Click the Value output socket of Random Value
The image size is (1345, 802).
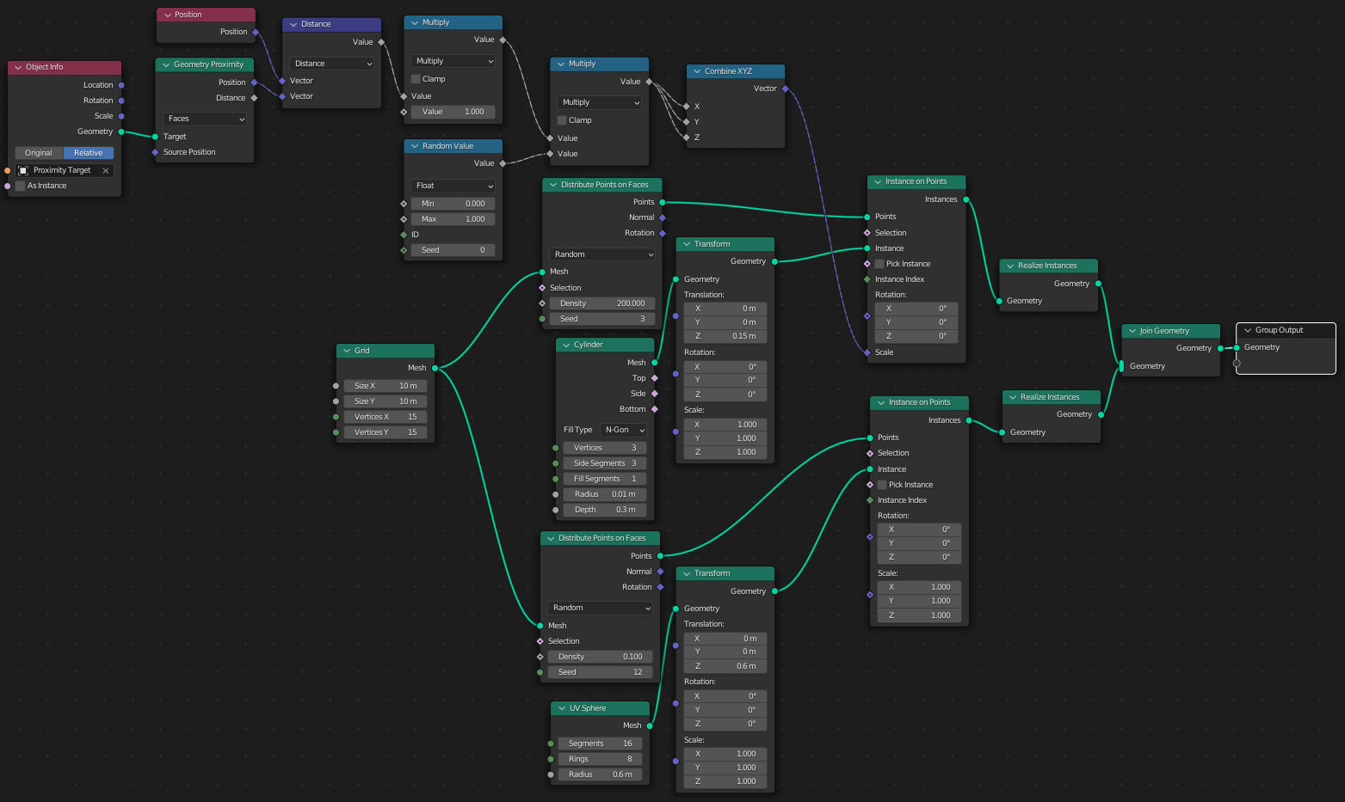tap(503, 163)
